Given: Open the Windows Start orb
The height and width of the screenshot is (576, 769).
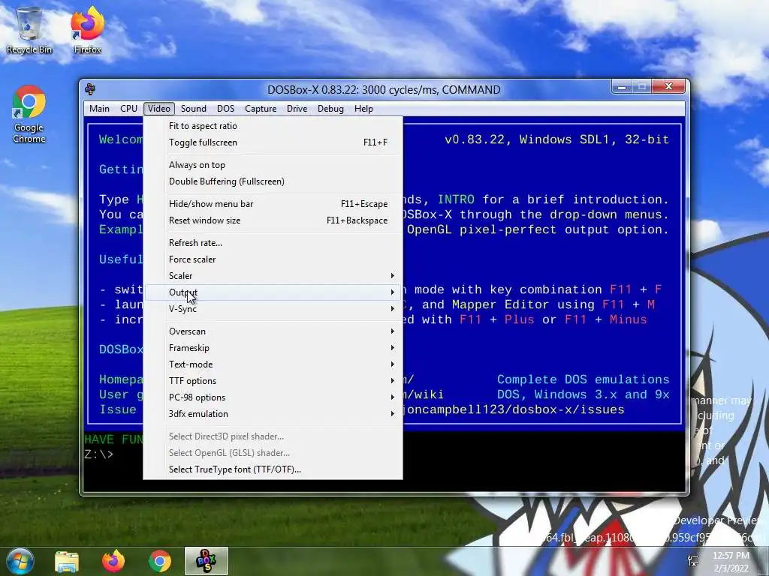Looking at the screenshot, I should tap(20, 561).
